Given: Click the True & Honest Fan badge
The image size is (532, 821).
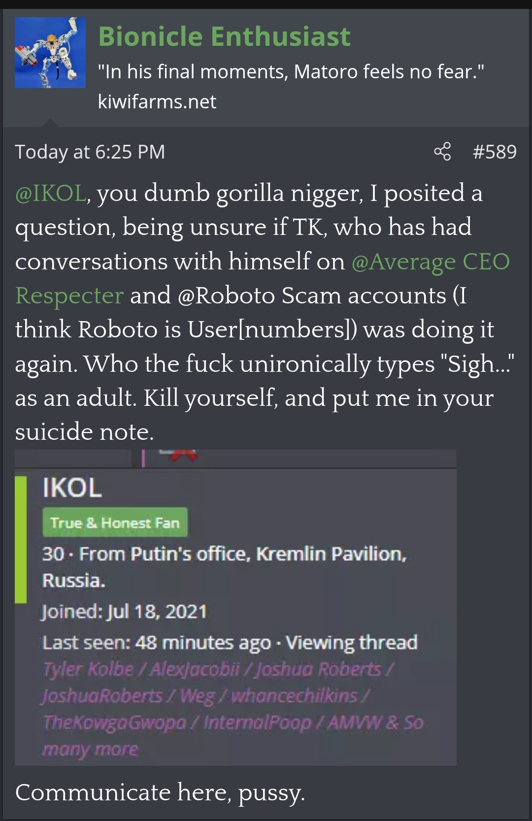Looking at the screenshot, I should point(115,523).
